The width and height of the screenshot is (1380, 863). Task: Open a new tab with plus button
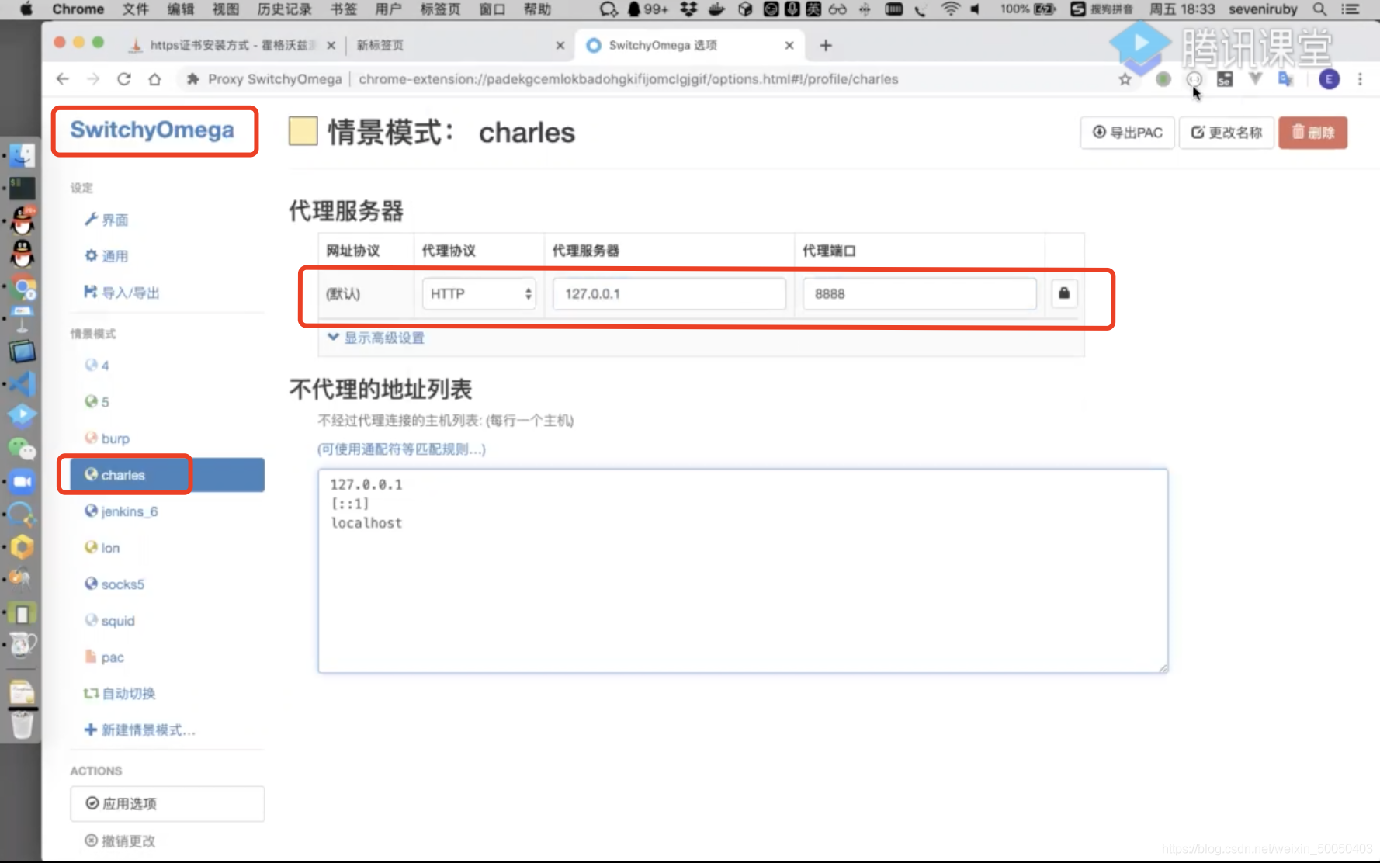coord(826,45)
